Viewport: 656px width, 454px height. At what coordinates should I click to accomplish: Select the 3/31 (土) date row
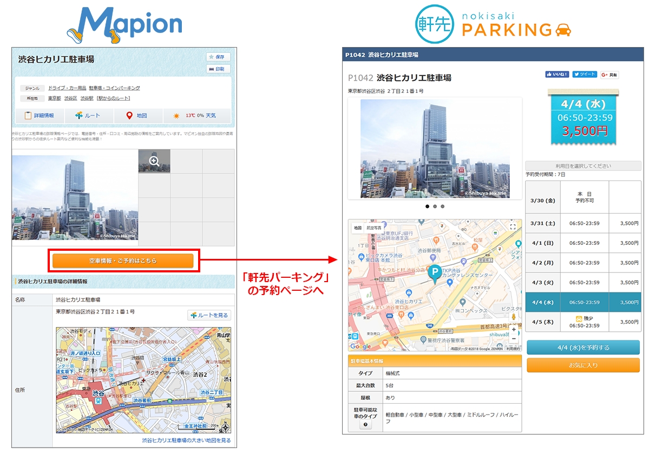point(583,223)
